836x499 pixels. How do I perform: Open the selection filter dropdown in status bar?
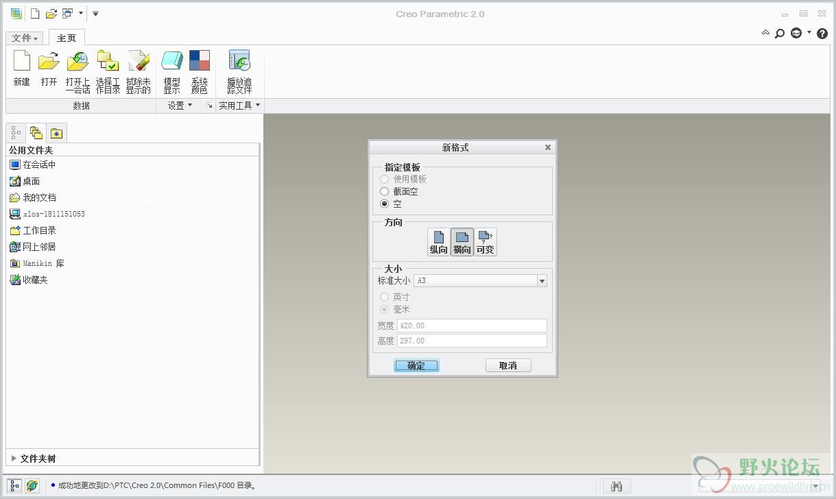click(815, 486)
